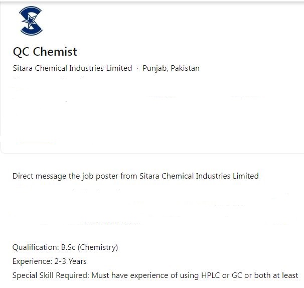Screen dimensions: 304x288
Task: Open the QC Chemist job title
Action: coord(45,52)
